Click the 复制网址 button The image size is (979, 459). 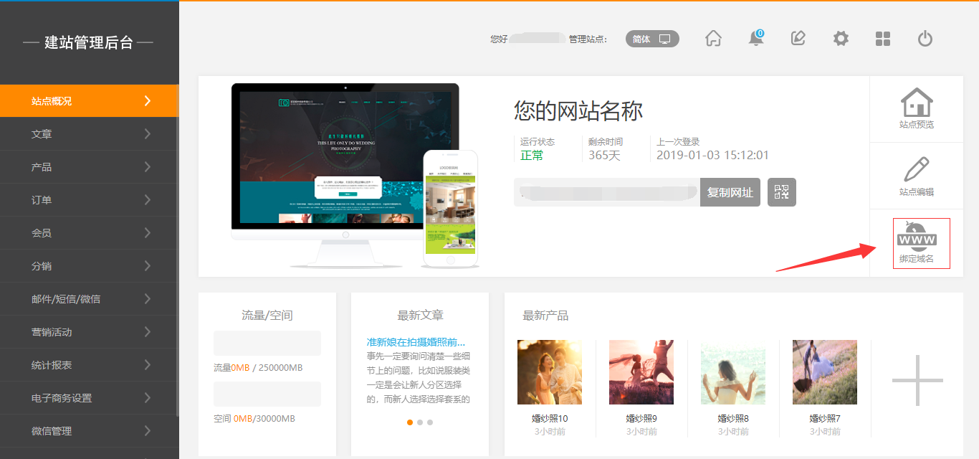click(730, 192)
